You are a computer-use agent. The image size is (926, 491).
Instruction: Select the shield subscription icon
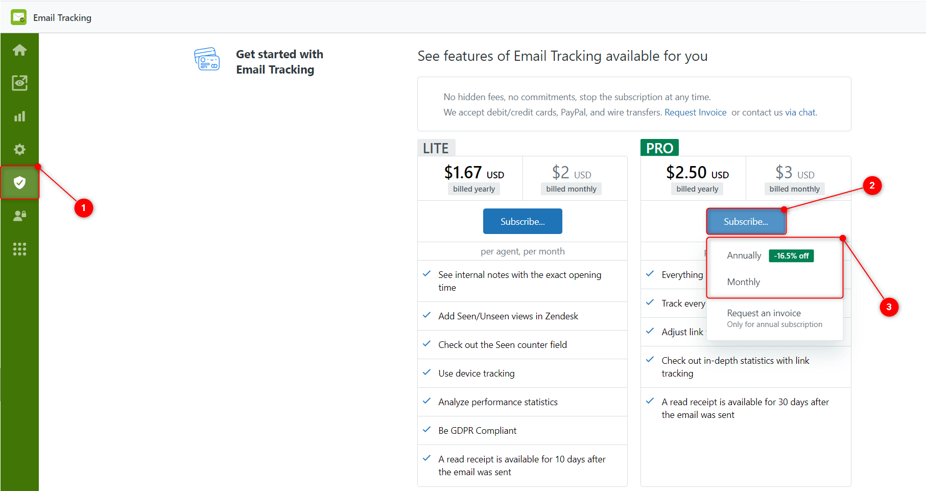[x=19, y=182]
